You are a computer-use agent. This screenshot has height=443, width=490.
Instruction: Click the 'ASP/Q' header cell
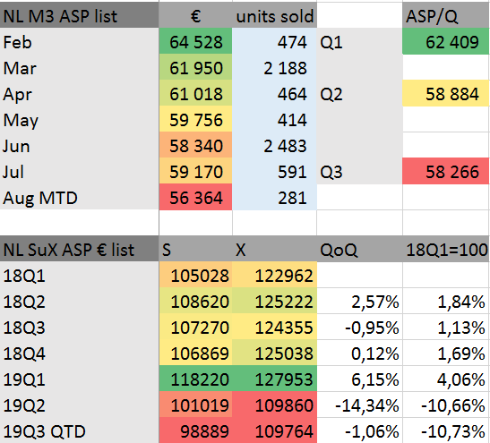(446, 15)
